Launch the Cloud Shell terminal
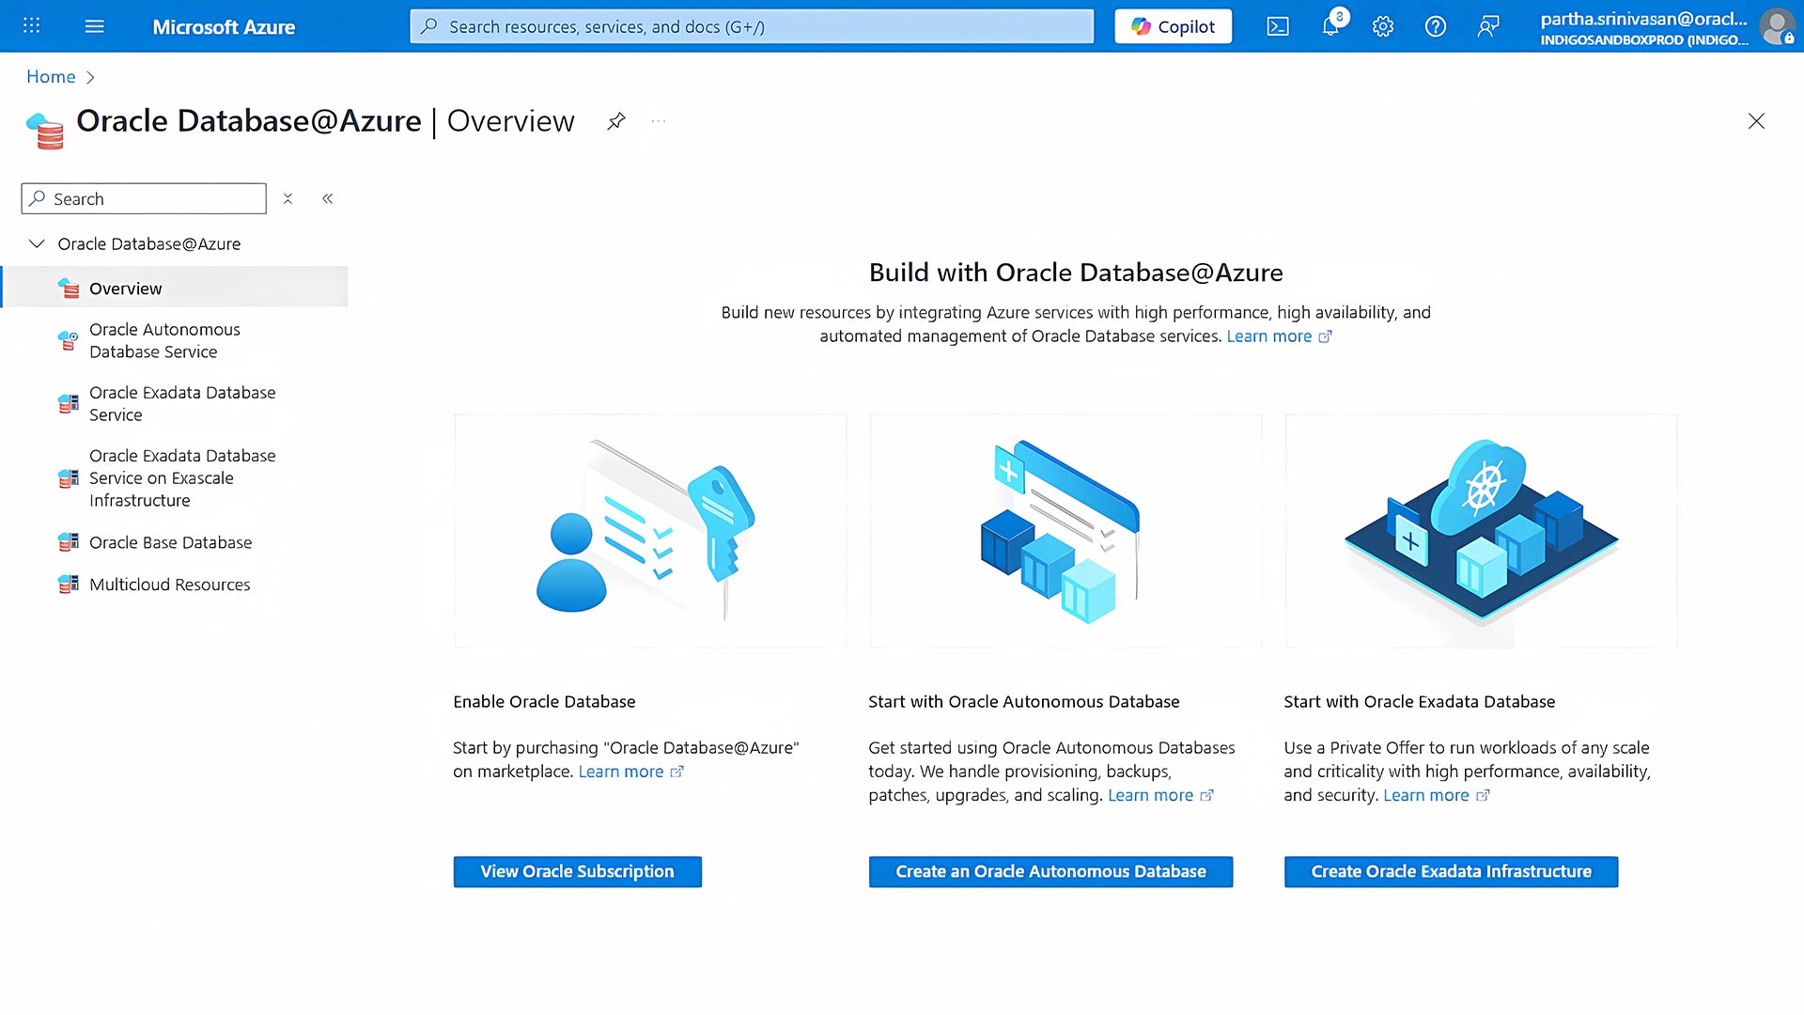Viewport: 1804px width, 1015px height. (1278, 26)
